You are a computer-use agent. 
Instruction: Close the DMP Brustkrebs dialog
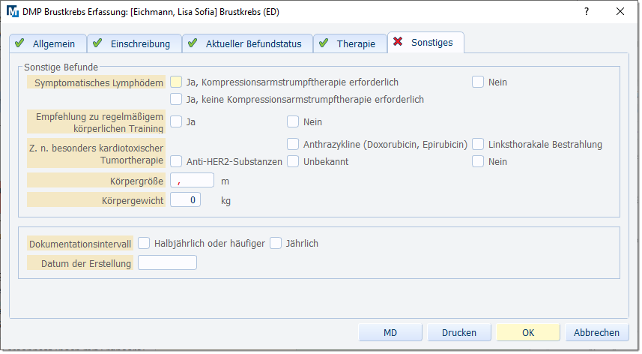click(620, 11)
